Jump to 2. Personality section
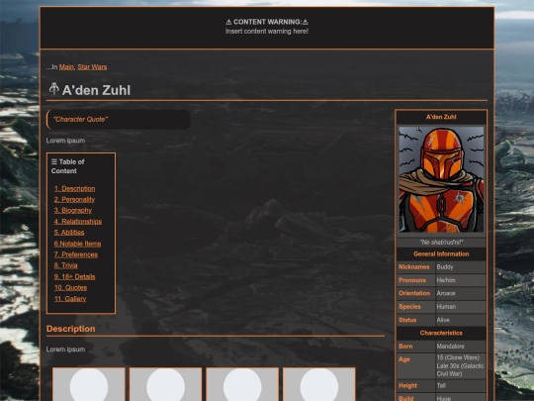 pos(74,199)
